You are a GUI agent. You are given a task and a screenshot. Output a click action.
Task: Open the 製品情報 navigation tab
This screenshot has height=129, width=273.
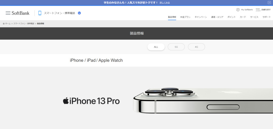pyautogui.click(x=172, y=17)
